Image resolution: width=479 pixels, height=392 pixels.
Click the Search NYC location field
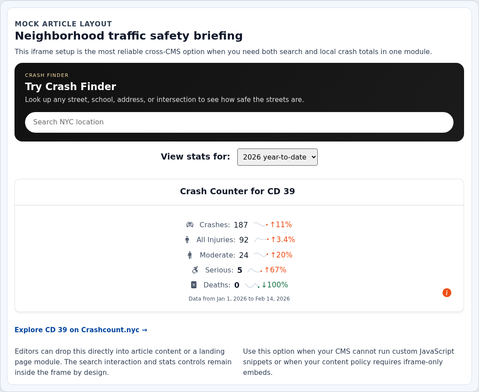point(239,122)
